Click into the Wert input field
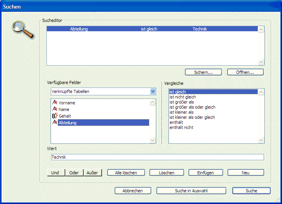 [157, 157]
